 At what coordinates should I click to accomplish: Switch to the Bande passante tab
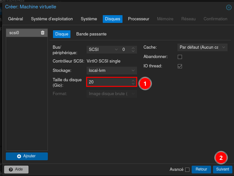tap(91, 34)
